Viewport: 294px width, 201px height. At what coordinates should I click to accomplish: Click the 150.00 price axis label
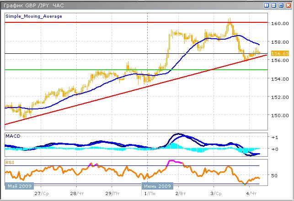279,115
